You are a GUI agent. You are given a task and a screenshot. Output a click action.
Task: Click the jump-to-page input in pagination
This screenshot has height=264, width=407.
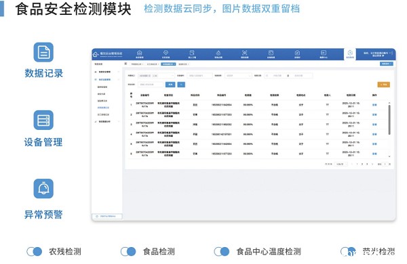tap(385, 164)
